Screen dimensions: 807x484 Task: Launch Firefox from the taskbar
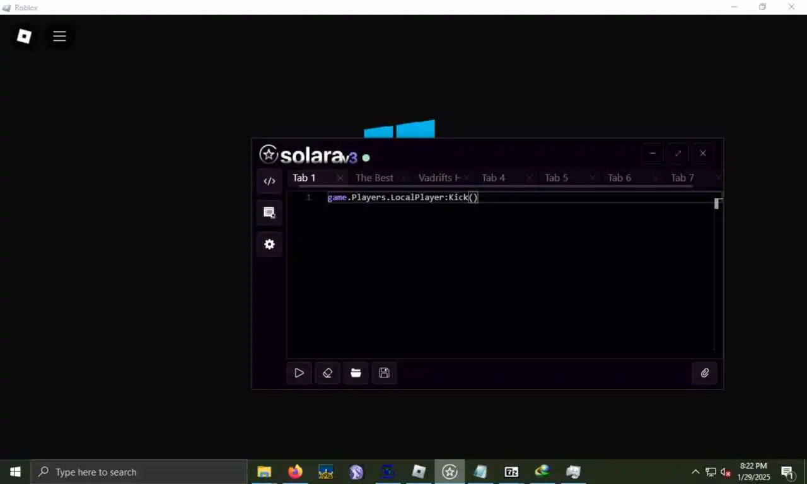pos(295,471)
